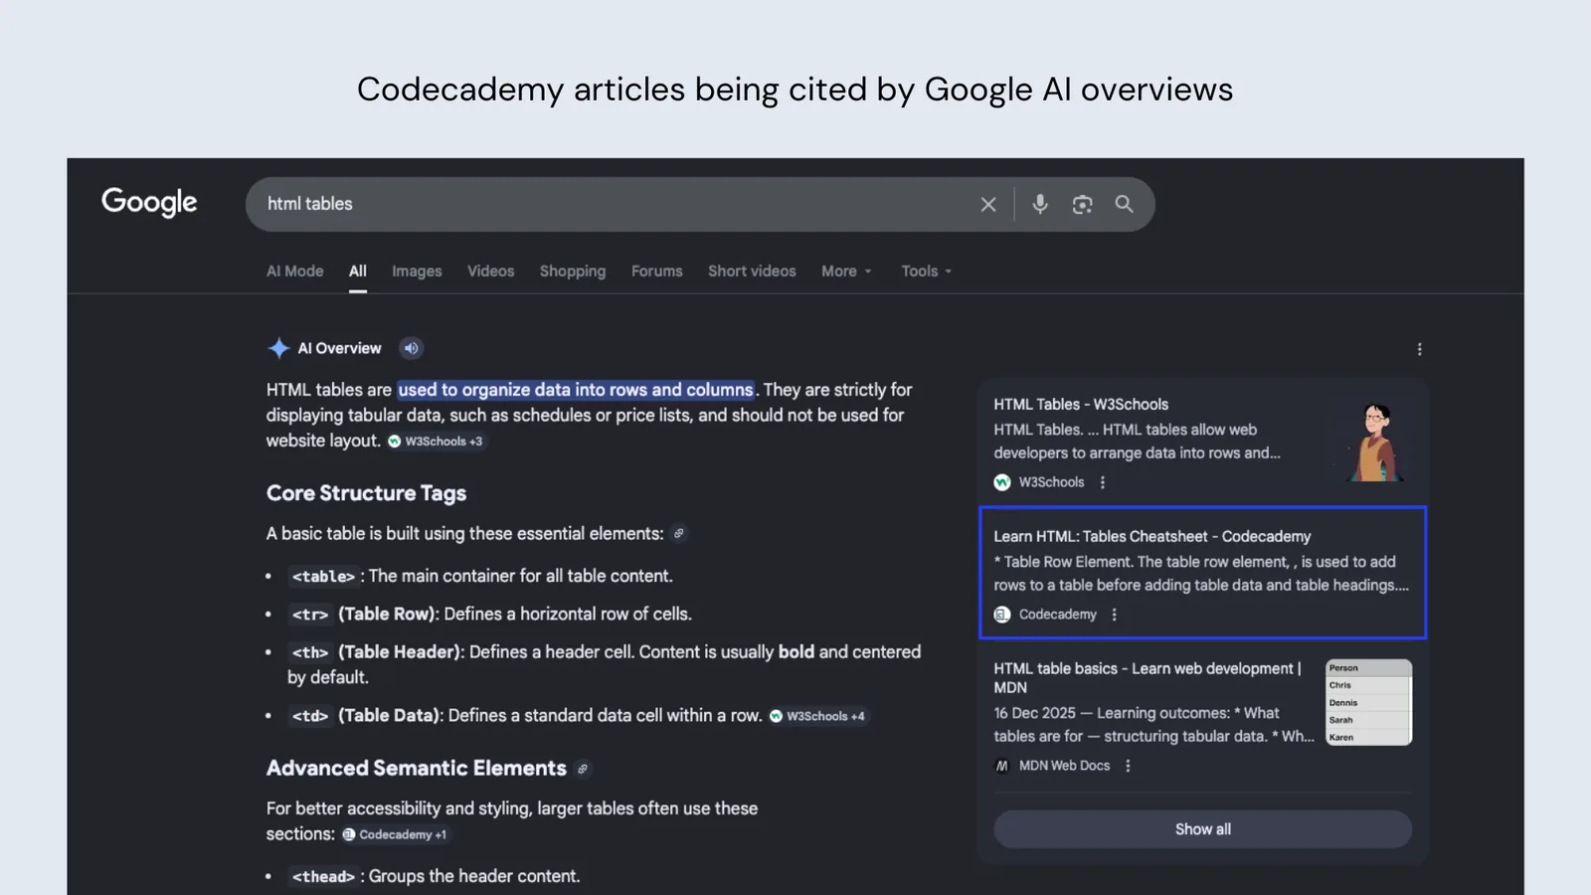Open the 'W3Schools +4' citation chip
The height and width of the screenshot is (895, 1591).
coord(817,716)
